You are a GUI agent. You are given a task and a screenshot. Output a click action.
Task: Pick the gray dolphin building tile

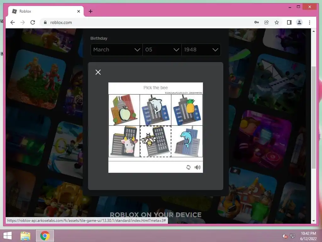click(155, 110)
